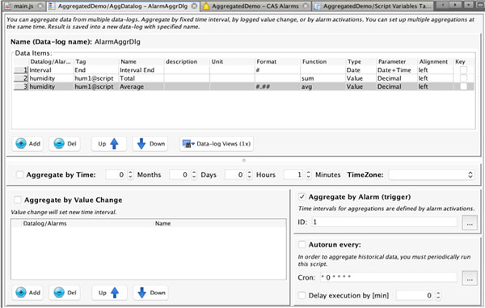Image resolution: width=485 pixels, height=308 pixels.
Task: Show tab list dropdown arrow
Action: [469, 5]
